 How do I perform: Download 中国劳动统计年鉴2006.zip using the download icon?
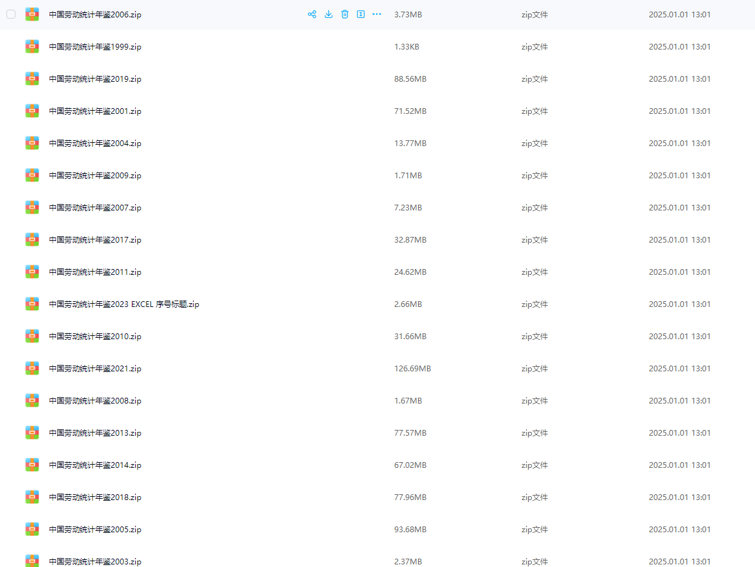tap(329, 14)
